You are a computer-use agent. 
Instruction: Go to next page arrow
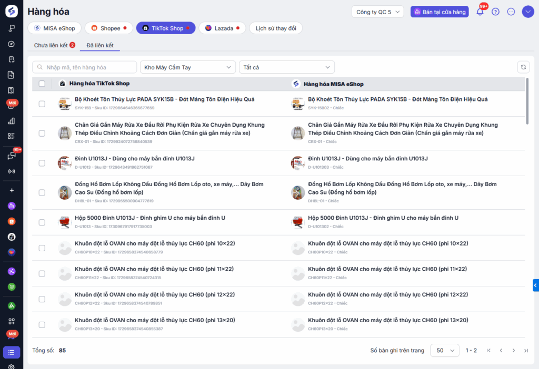point(514,351)
